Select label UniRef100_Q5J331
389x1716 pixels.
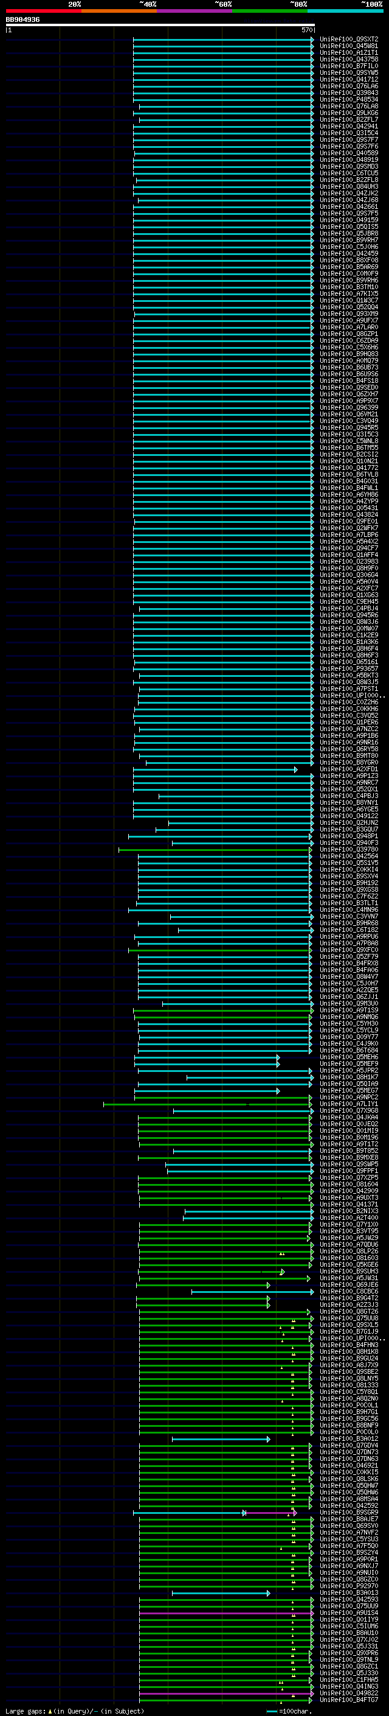click(x=349, y=1647)
